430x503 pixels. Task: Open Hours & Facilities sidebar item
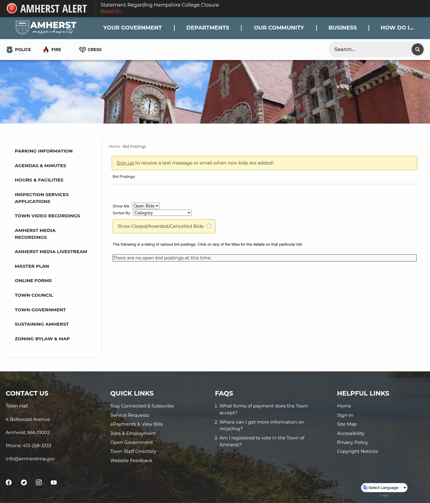point(39,180)
